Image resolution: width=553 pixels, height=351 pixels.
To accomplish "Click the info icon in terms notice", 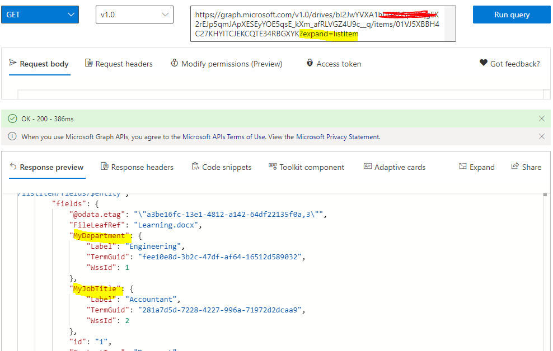I will click(x=12, y=136).
